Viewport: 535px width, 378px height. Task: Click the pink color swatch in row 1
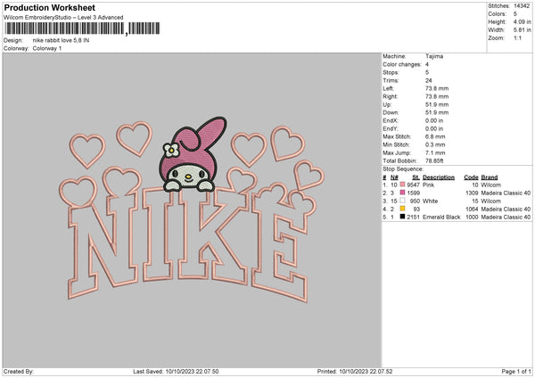coord(403,185)
